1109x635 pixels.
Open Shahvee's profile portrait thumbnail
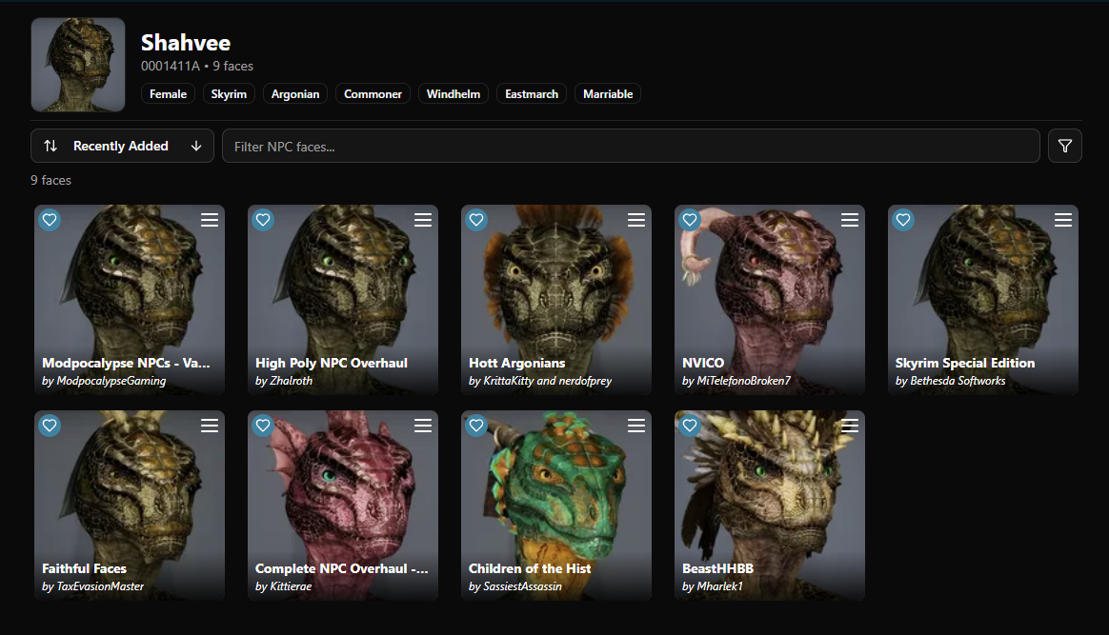point(78,65)
